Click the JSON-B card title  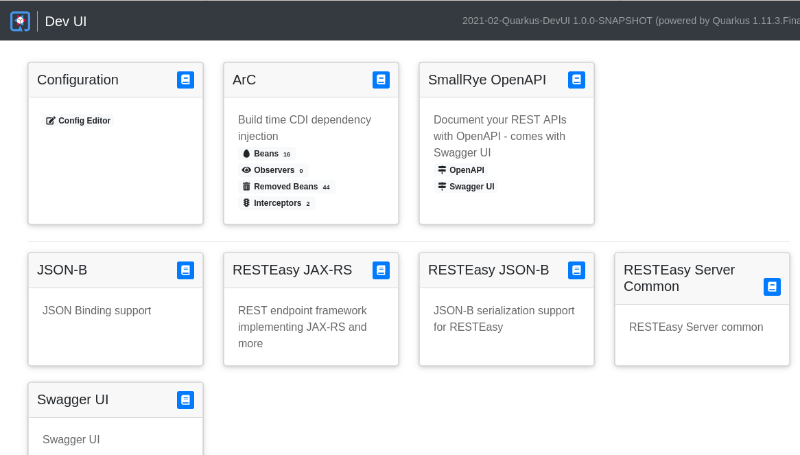62,270
